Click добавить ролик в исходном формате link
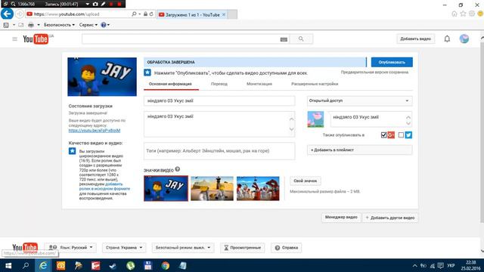484x272 pixels. tap(104, 187)
